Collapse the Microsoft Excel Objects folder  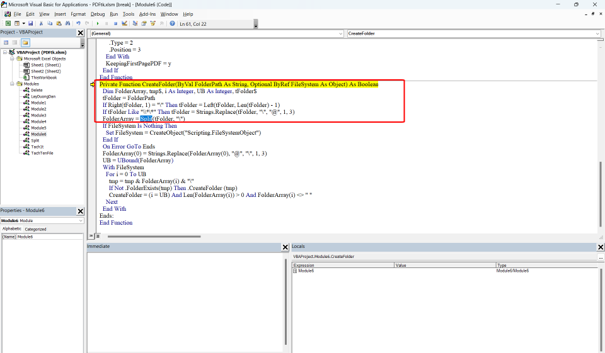pos(12,59)
